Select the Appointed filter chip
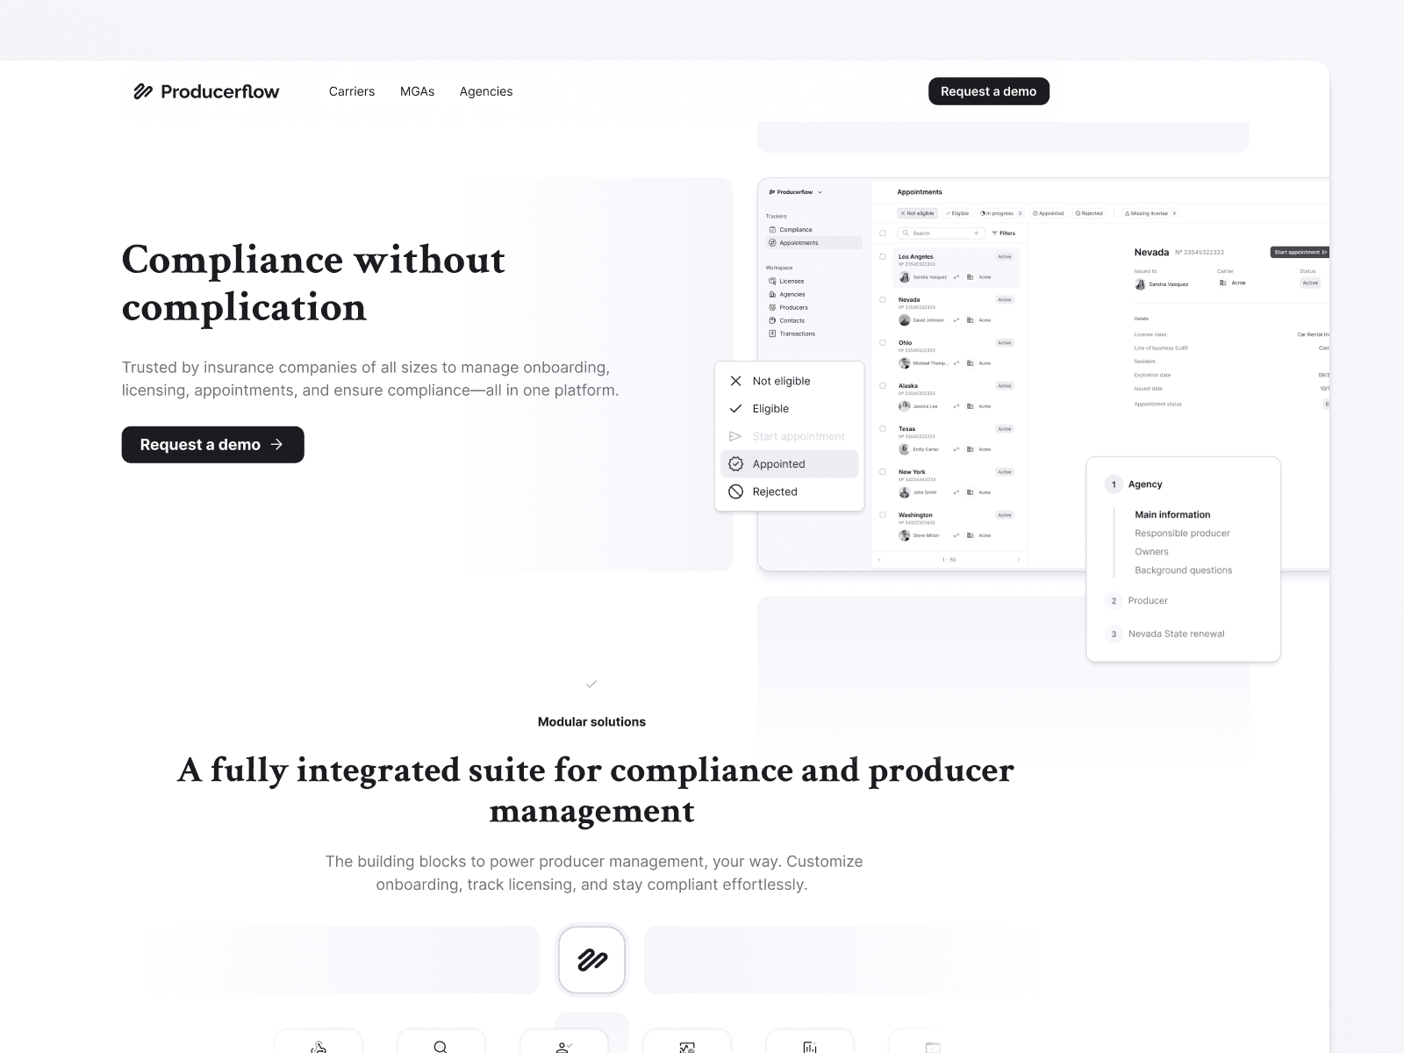The image size is (1404, 1053). point(1049,213)
